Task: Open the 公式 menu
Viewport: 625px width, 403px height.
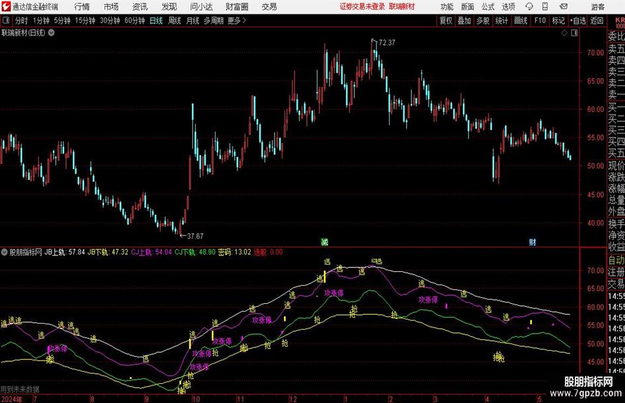Action: [x=488, y=7]
